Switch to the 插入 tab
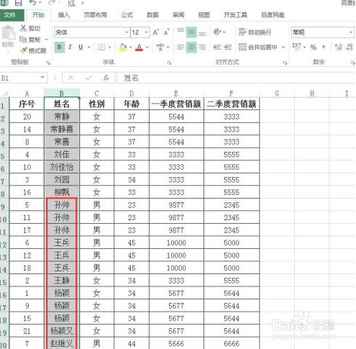The image size is (356, 349). click(64, 15)
